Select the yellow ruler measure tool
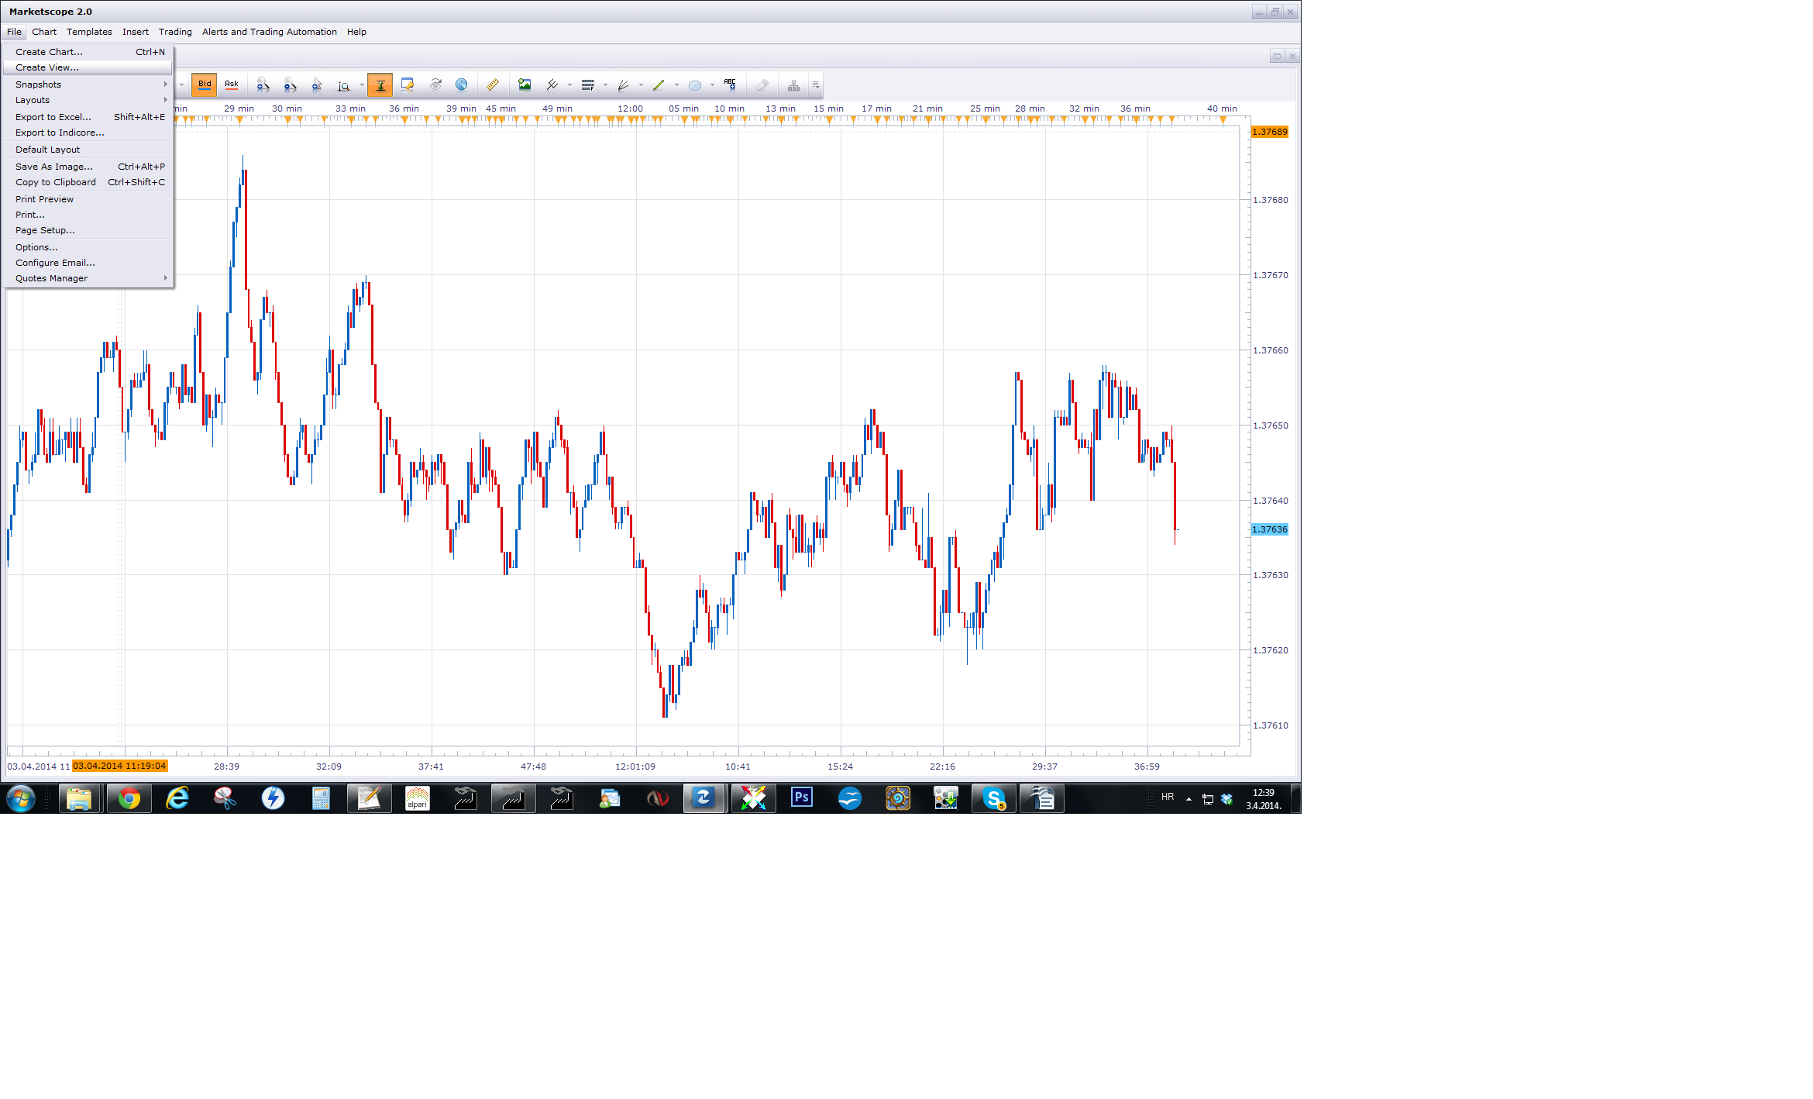The height and width of the screenshot is (1099, 1813). (x=493, y=85)
